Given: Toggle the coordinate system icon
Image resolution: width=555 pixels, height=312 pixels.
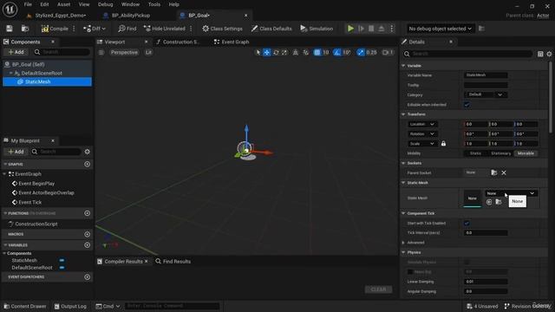Looking at the screenshot, I should point(295,52).
